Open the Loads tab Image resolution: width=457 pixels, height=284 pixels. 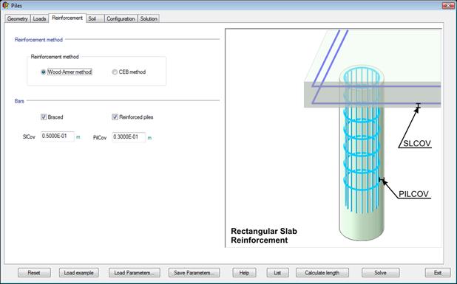click(x=39, y=18)
